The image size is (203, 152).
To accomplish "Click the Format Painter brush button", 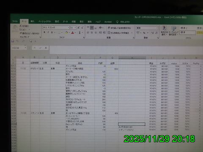I will tap(29, 33).
